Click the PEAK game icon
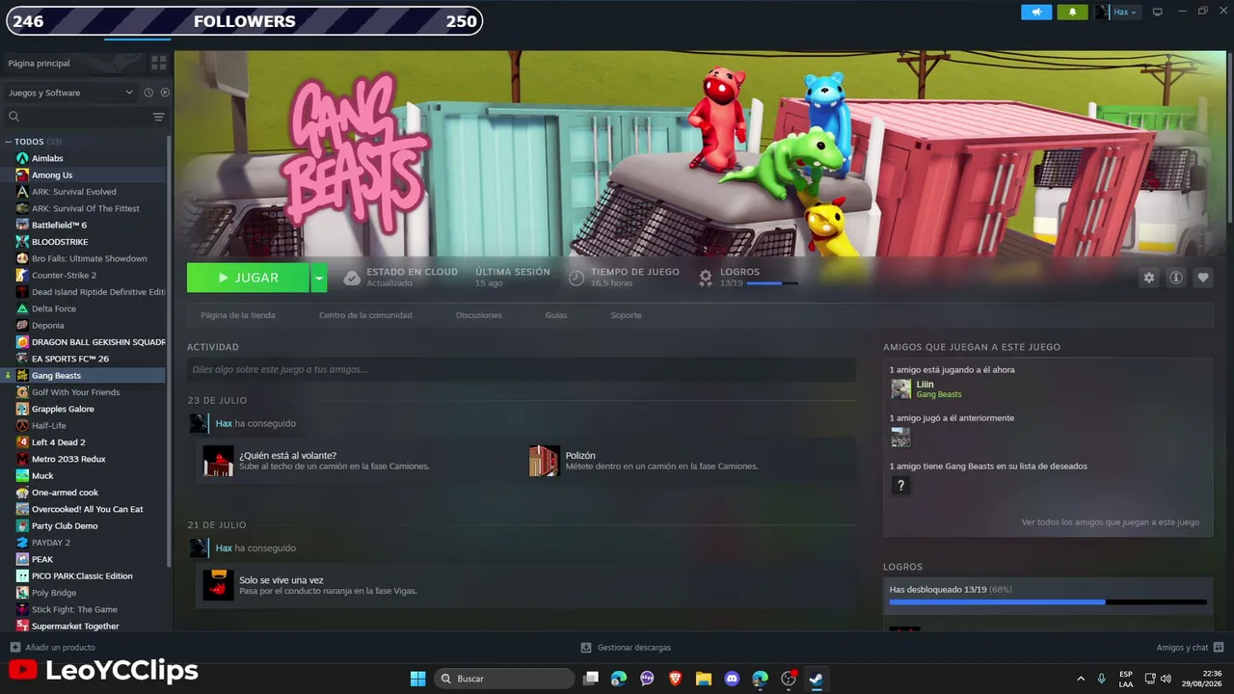Image resolution: width=1234 pixels, height=694 pixels. 22,559
